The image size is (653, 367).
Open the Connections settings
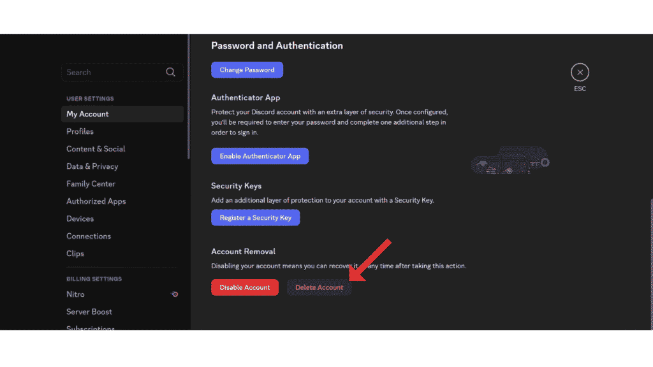(x=89, y=236)
